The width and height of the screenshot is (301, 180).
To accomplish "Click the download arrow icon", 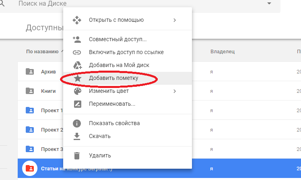I will click(77, 136).
